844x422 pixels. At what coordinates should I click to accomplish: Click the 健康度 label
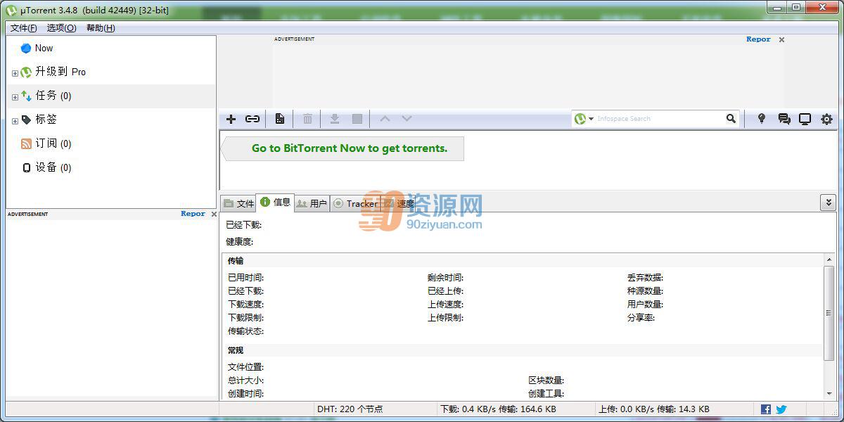(239, 242)
